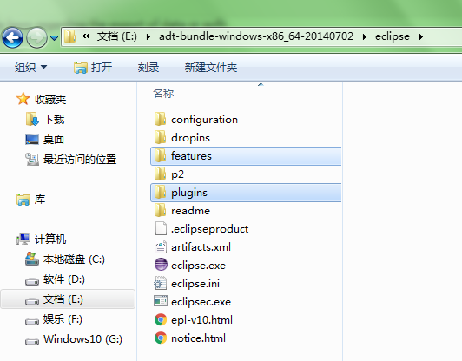The height and width of the screenshot is (361, 462).
Task: Click the features folder icon
Action: [x=160, y=155]
